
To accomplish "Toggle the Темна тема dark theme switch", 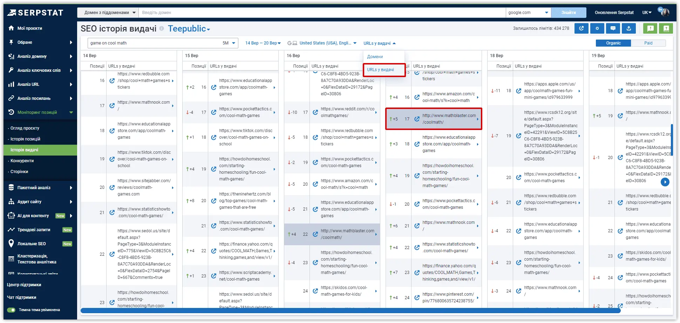I will (11, 310).
